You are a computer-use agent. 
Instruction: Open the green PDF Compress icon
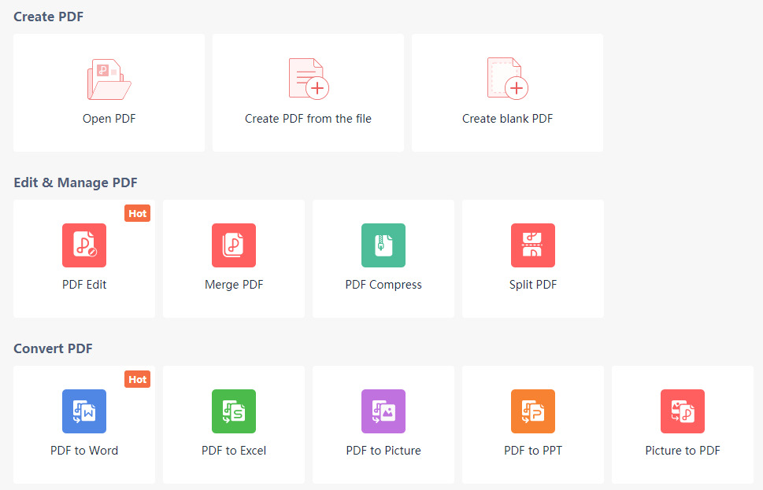tap(383, 245)
